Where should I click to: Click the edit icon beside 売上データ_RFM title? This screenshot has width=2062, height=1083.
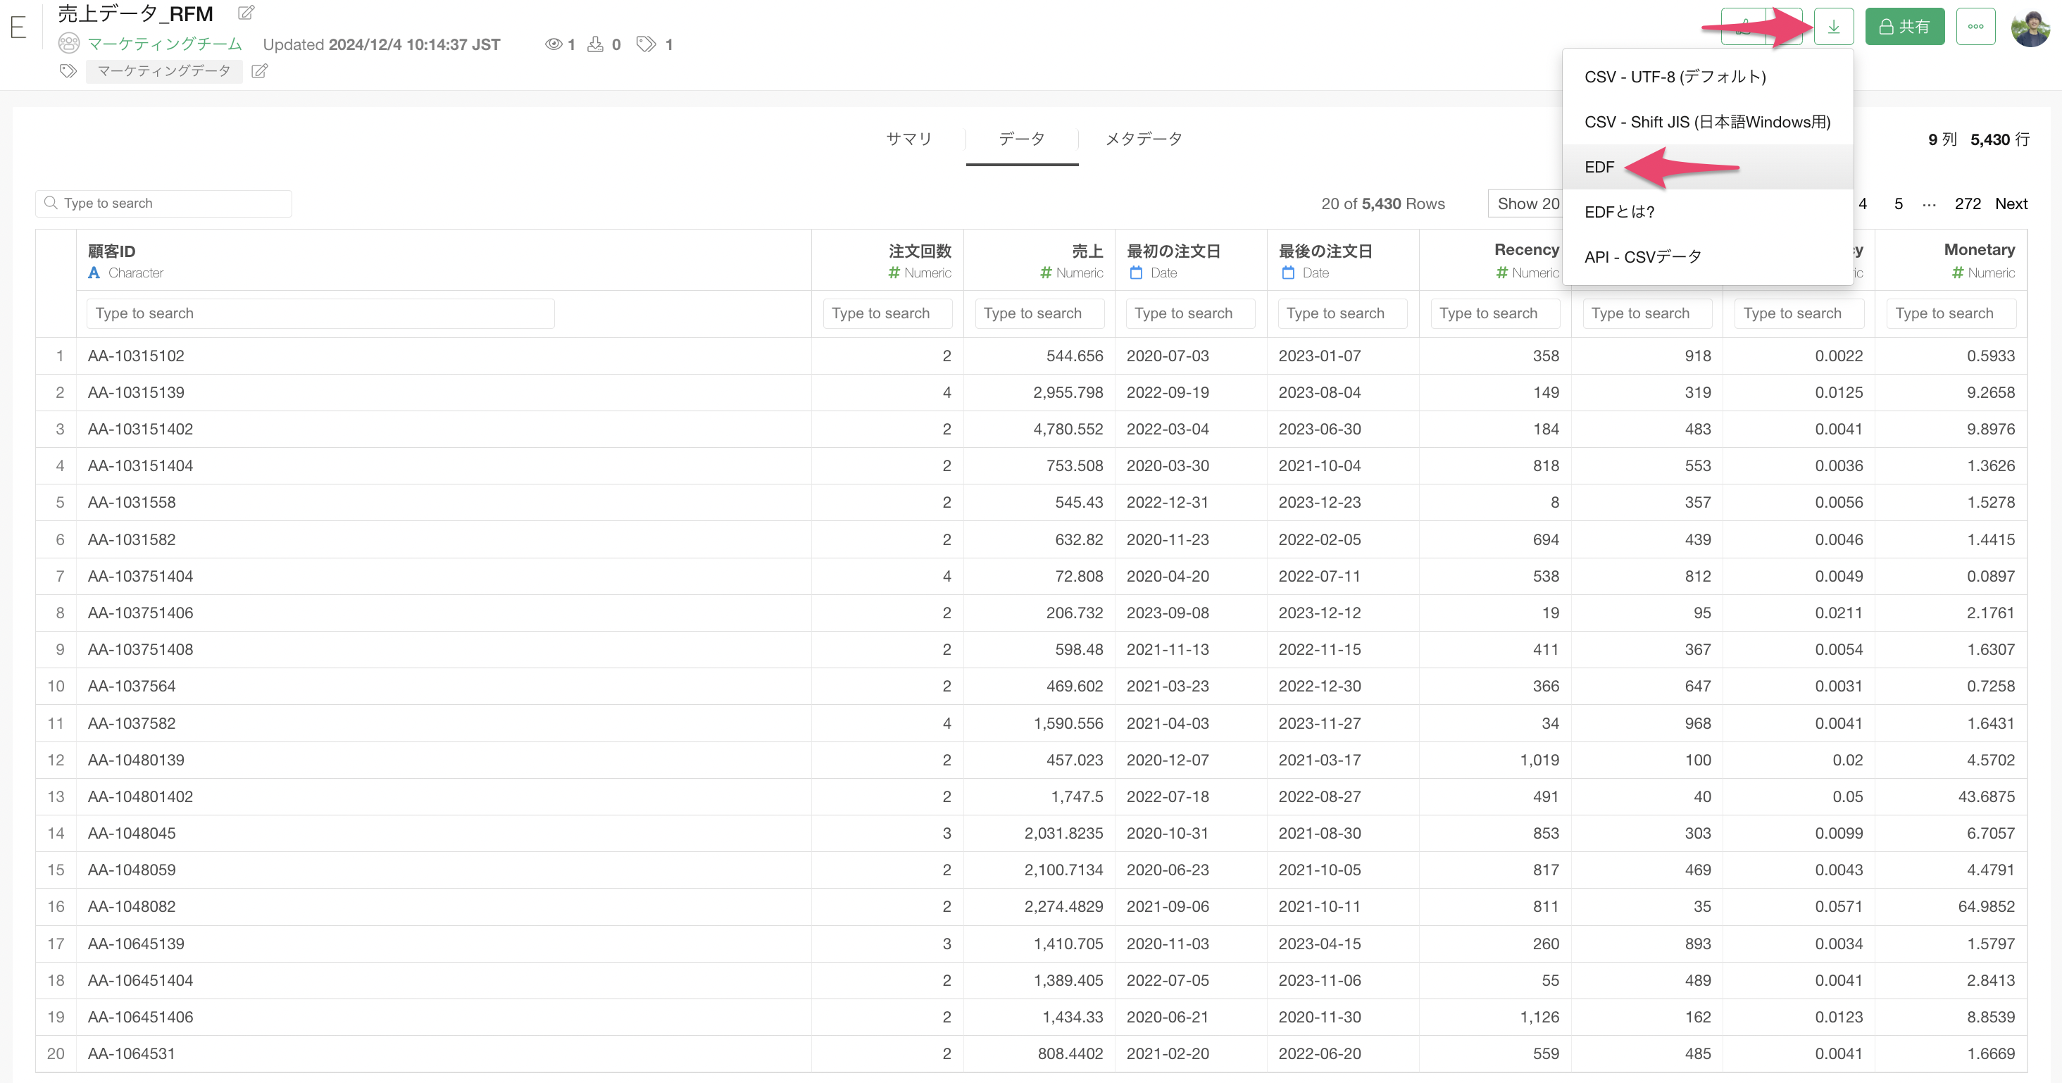[x=246, y=13]
